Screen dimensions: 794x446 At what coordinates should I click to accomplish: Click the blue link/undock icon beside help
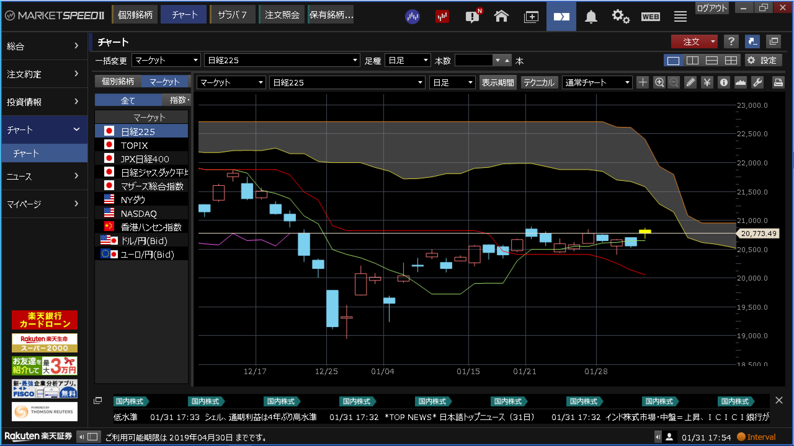pyautogui.click(x=752, y=41)
